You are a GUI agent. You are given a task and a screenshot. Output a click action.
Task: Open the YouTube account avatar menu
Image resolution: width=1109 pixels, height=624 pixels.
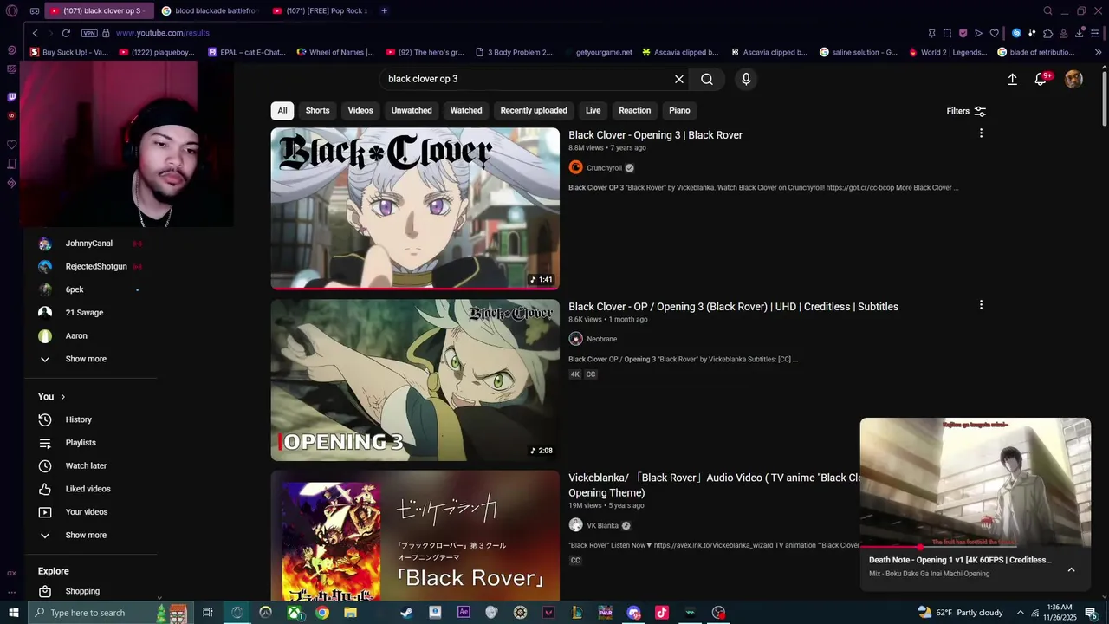tap(1073, 79)
